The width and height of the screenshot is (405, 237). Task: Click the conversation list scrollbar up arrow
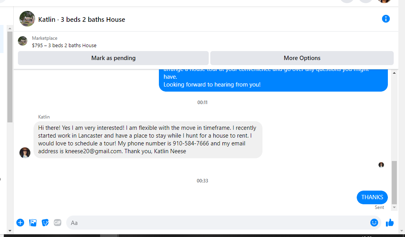(x=10, y=28)
